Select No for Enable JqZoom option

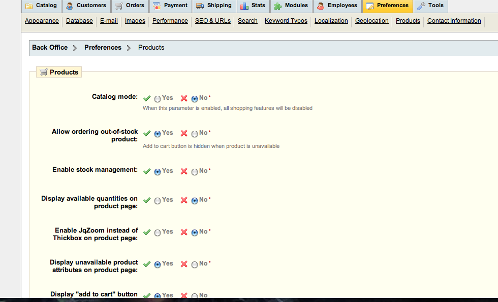click(195, 233)
